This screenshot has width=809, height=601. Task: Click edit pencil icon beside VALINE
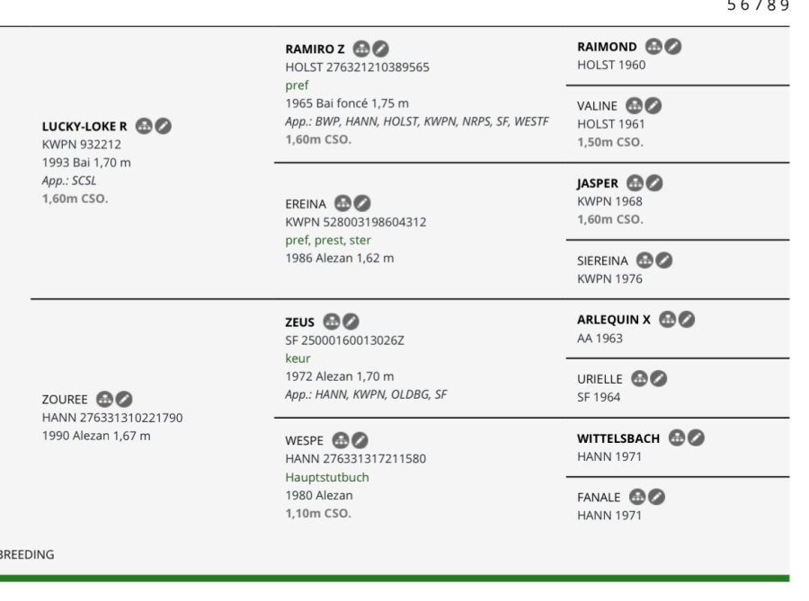point(653,106)
